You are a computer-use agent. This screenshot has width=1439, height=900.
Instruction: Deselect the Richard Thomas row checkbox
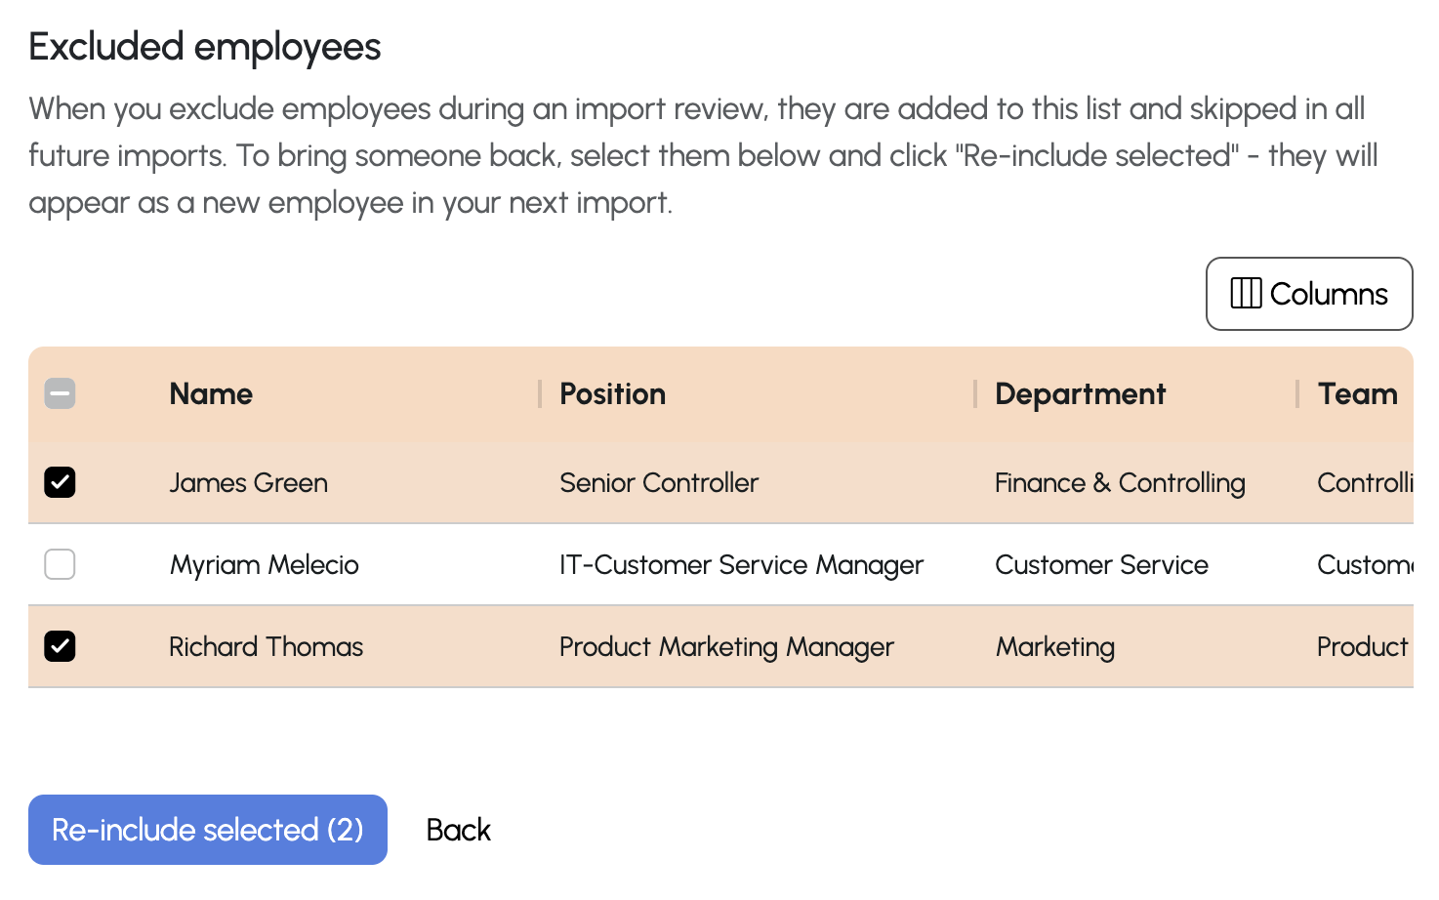[60, 646]
